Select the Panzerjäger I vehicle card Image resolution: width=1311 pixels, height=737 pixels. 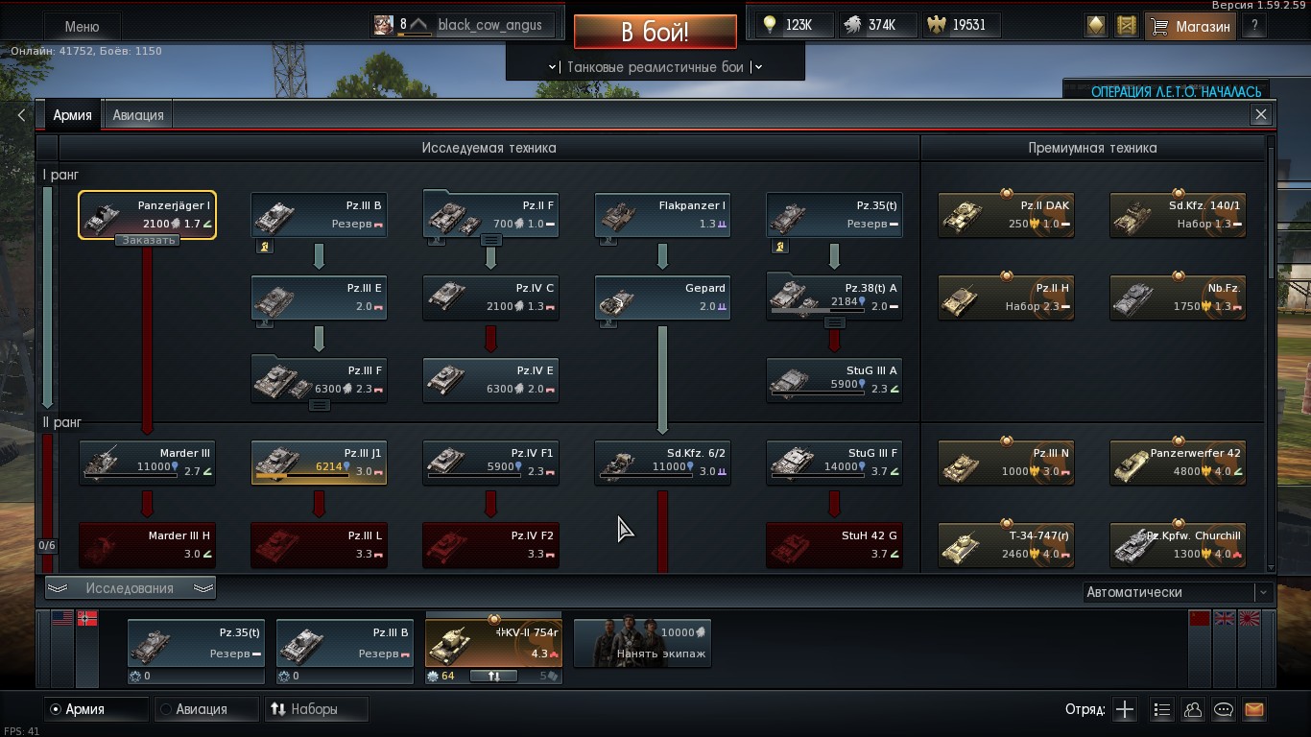147,216
